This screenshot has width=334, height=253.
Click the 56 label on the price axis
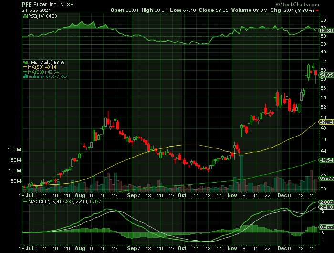click(323, 88)
